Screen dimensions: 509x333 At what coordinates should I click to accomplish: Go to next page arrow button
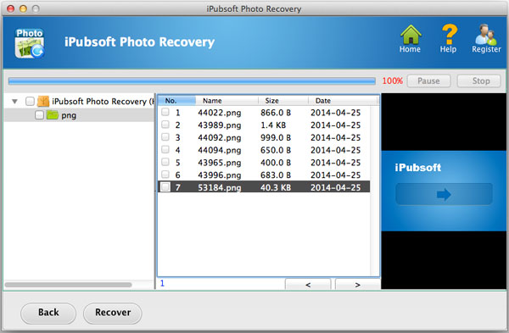point(357,285)
